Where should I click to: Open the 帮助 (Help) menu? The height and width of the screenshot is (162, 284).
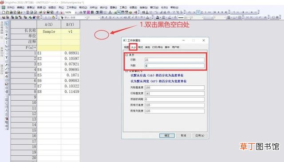(x=174, y=8)
